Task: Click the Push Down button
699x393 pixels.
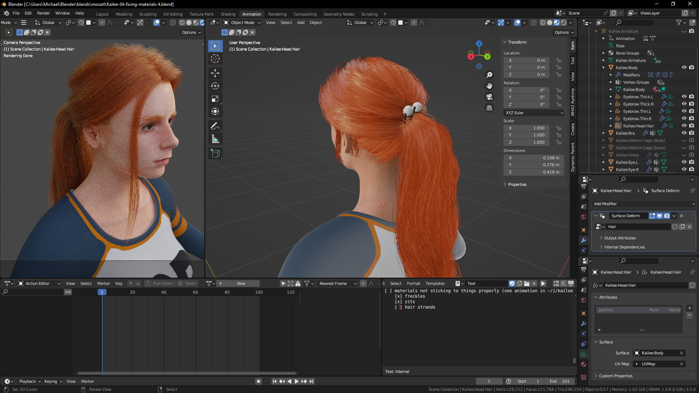Action: 159,283
